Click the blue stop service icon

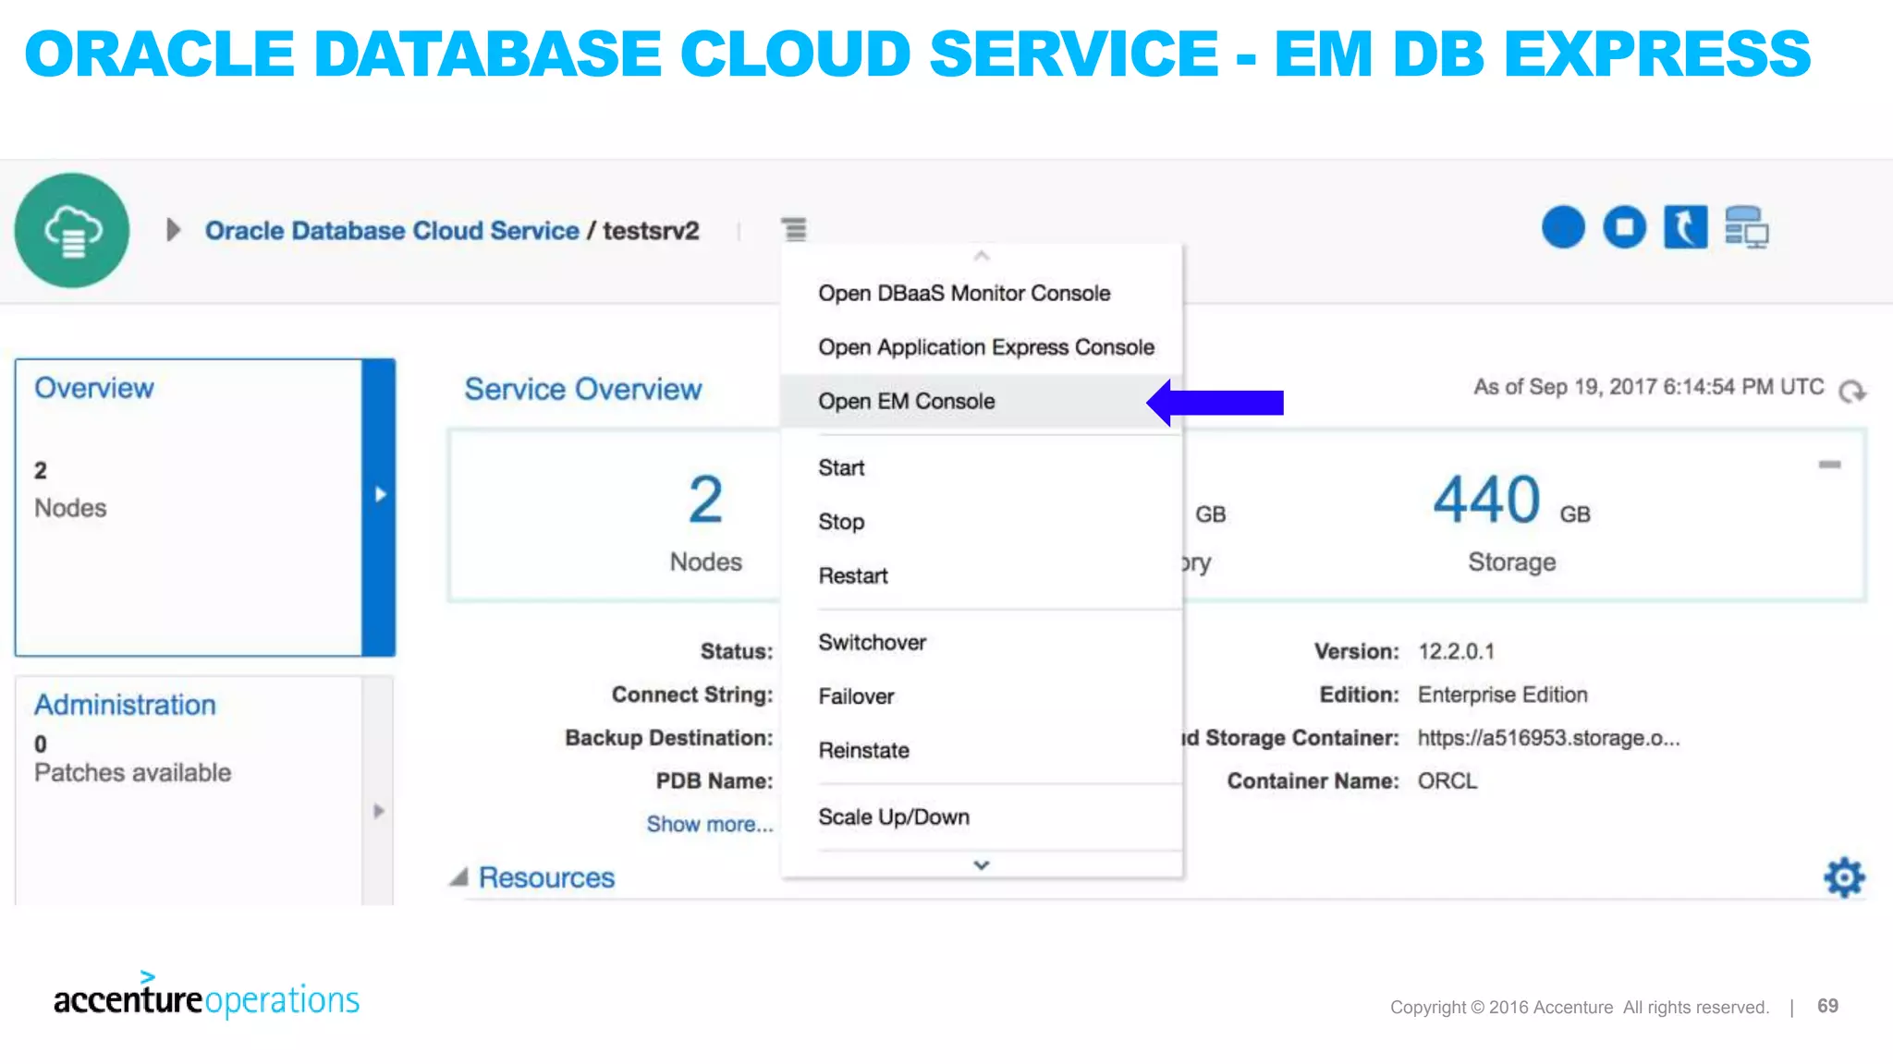click(x=1624, y=227)
